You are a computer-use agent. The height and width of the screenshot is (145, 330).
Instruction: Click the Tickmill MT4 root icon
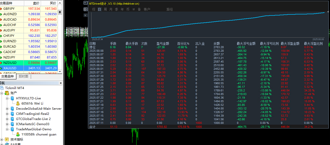2,88
